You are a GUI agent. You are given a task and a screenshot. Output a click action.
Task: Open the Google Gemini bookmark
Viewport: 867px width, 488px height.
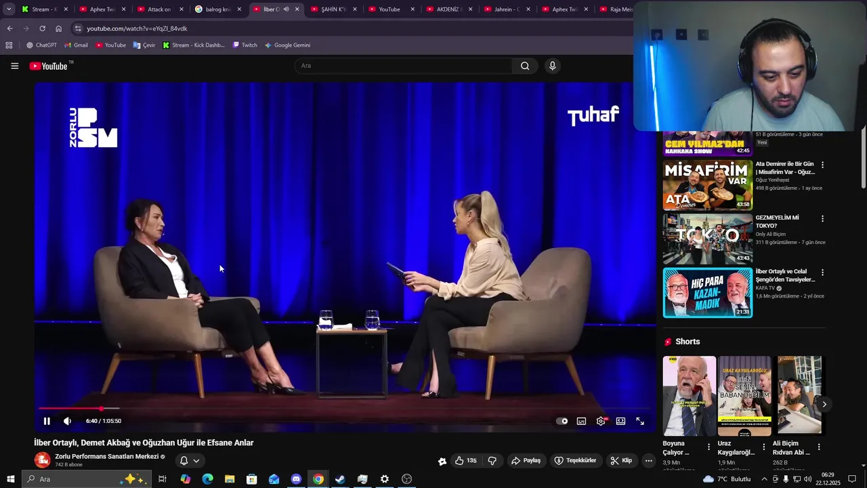point(287,45)
